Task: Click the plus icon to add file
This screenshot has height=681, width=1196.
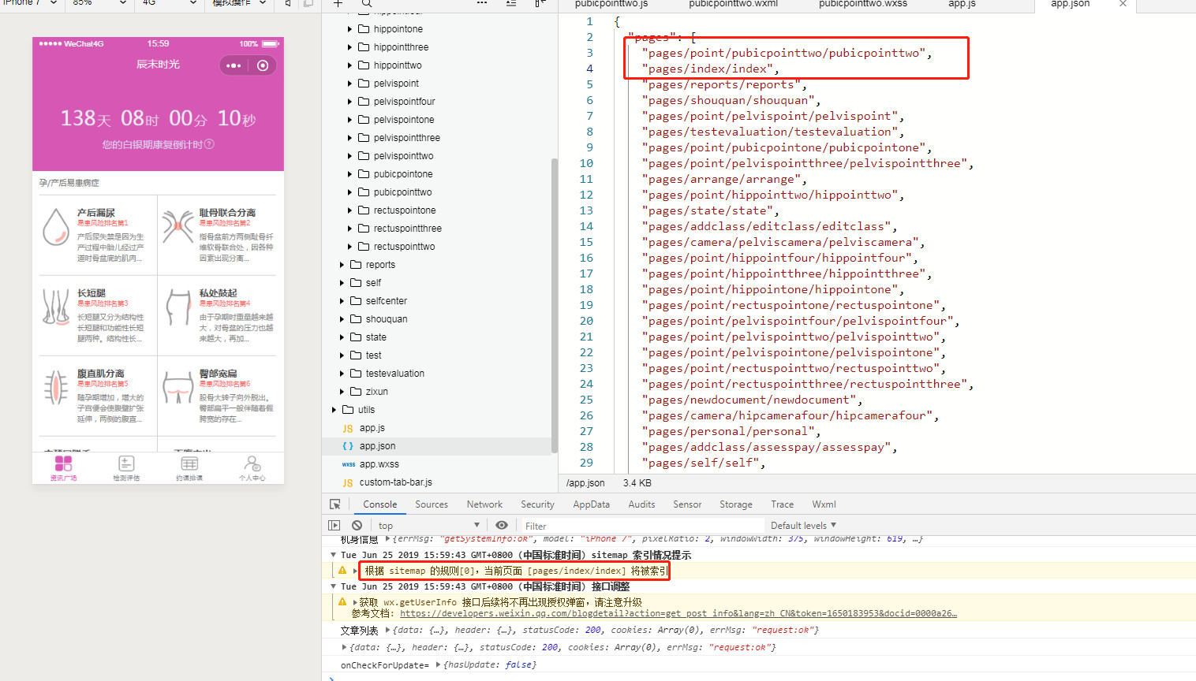Action: [338, 3]
